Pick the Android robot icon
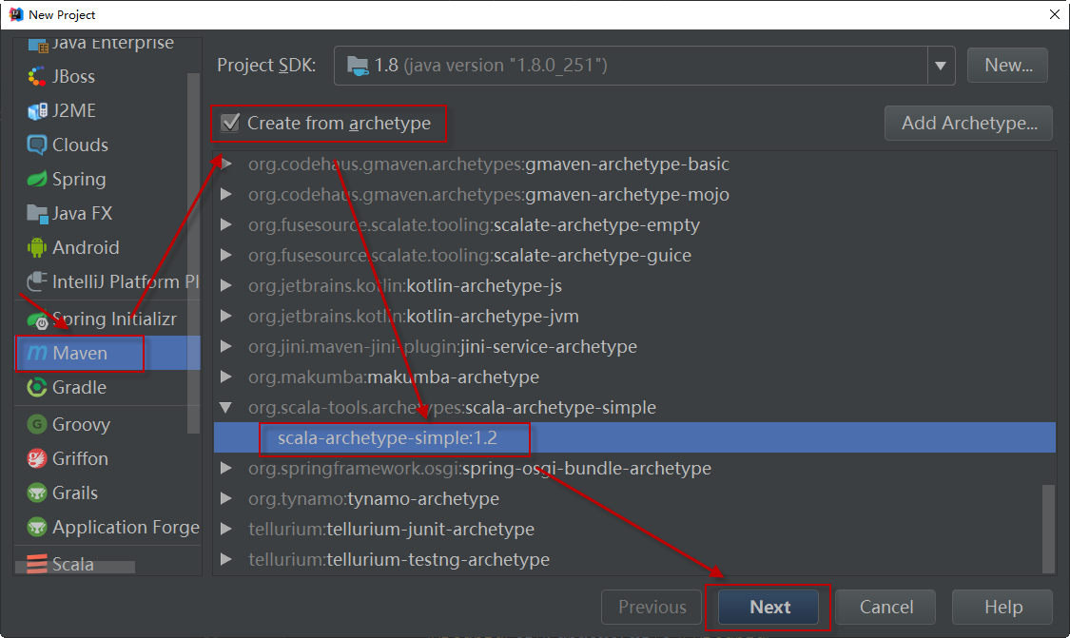Image resolution: width=1070 pixels, height=638 pixels. pyautogui.click(x=37, y=248)
